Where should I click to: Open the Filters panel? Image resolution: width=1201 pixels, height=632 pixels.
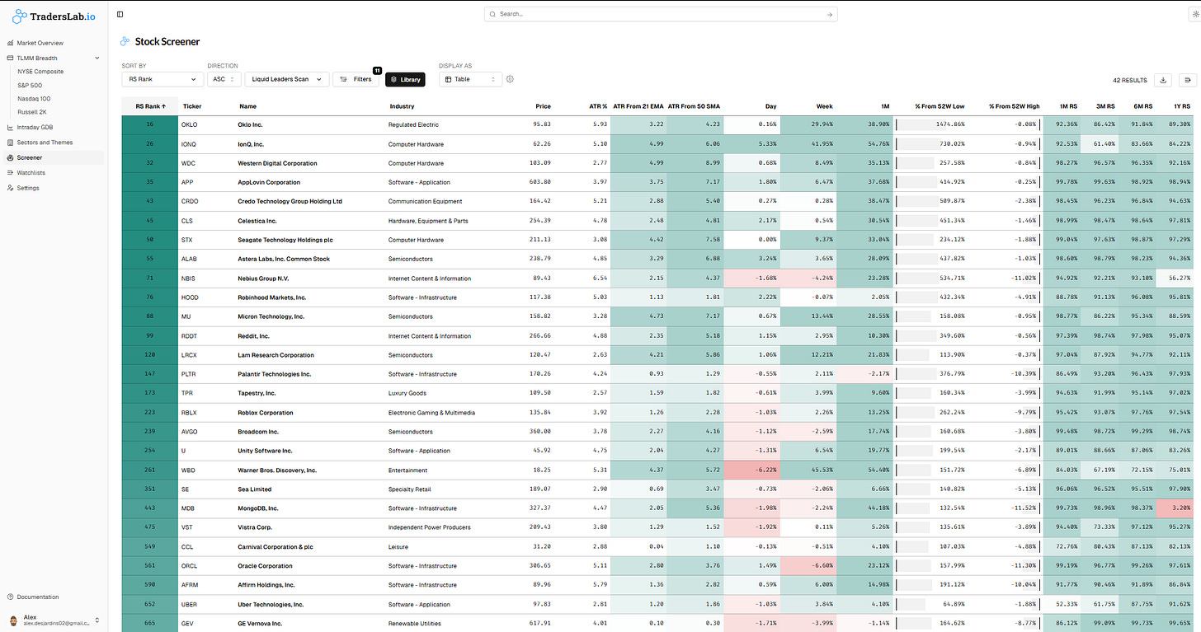(x=356, y=79)
